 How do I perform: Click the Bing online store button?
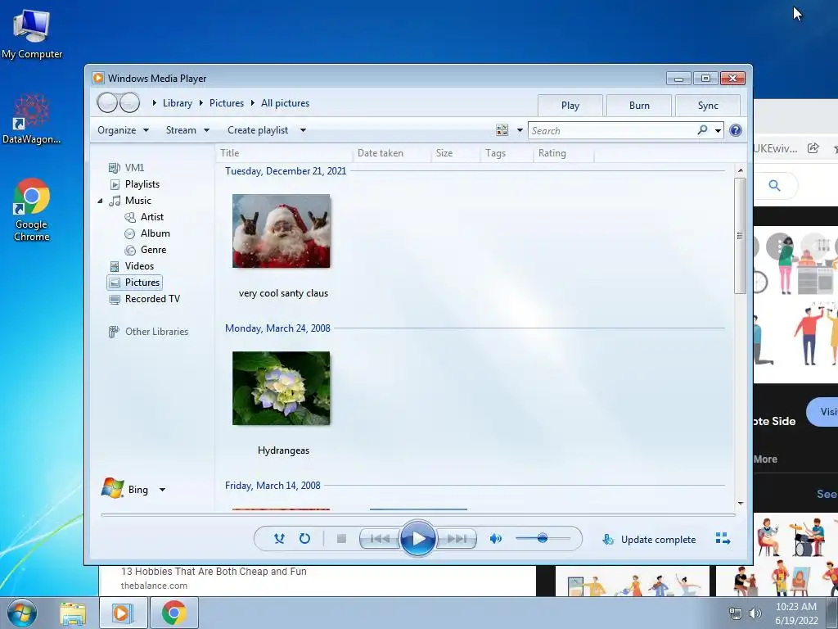[125, 489]
